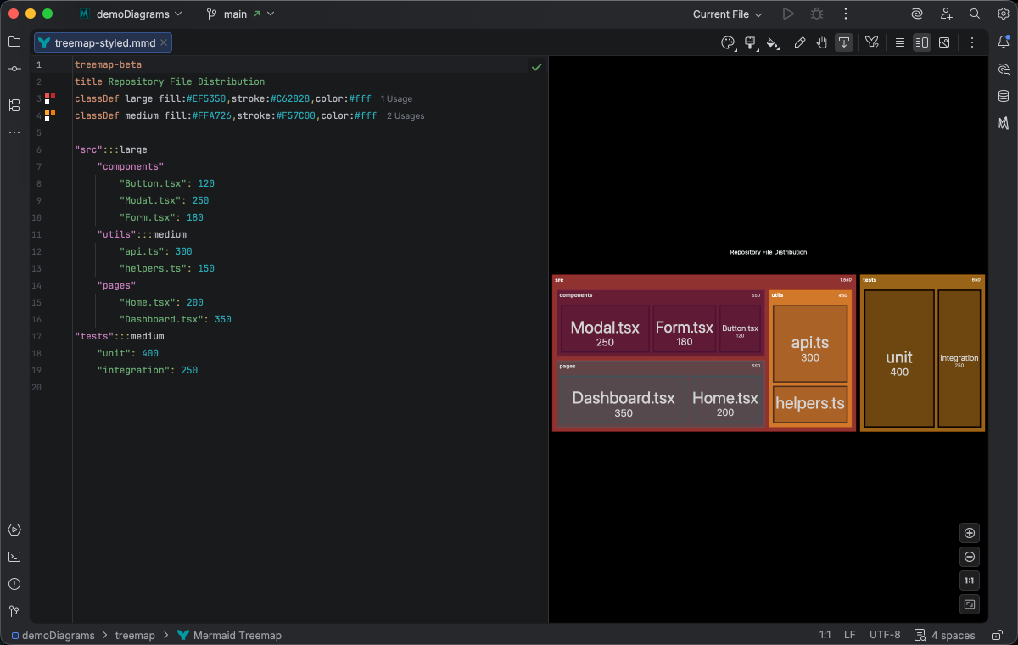This screenshot has height=645, width=1018.
Task: Click the Mermaid Treemap breadcrumb
Action: [x=229, y=635]
